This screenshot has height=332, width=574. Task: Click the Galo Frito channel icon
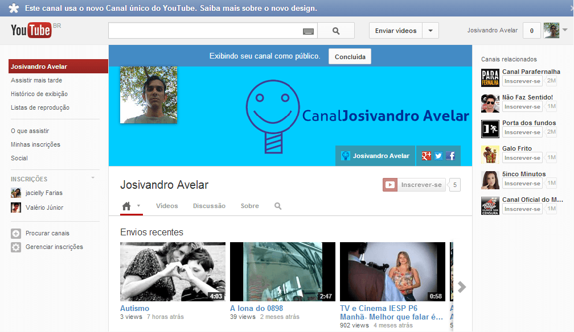490,155
